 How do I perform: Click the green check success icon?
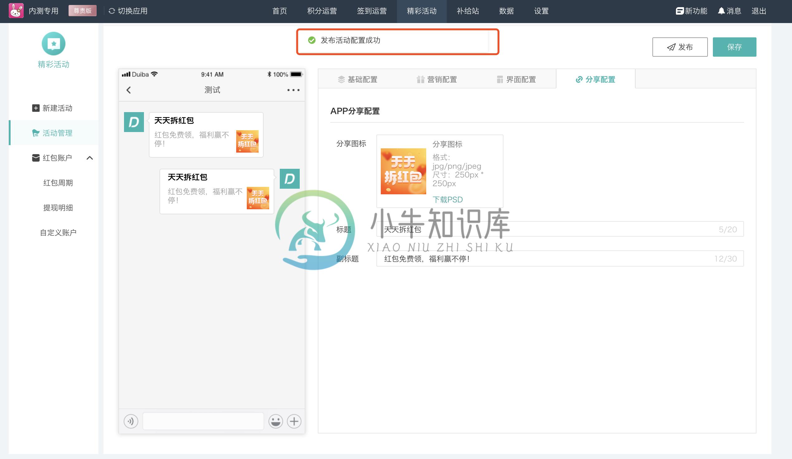[312, 40]
